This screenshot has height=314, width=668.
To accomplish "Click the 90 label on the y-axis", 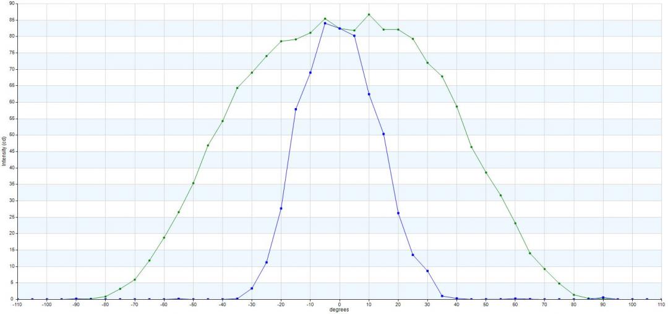I will [5, 4].
